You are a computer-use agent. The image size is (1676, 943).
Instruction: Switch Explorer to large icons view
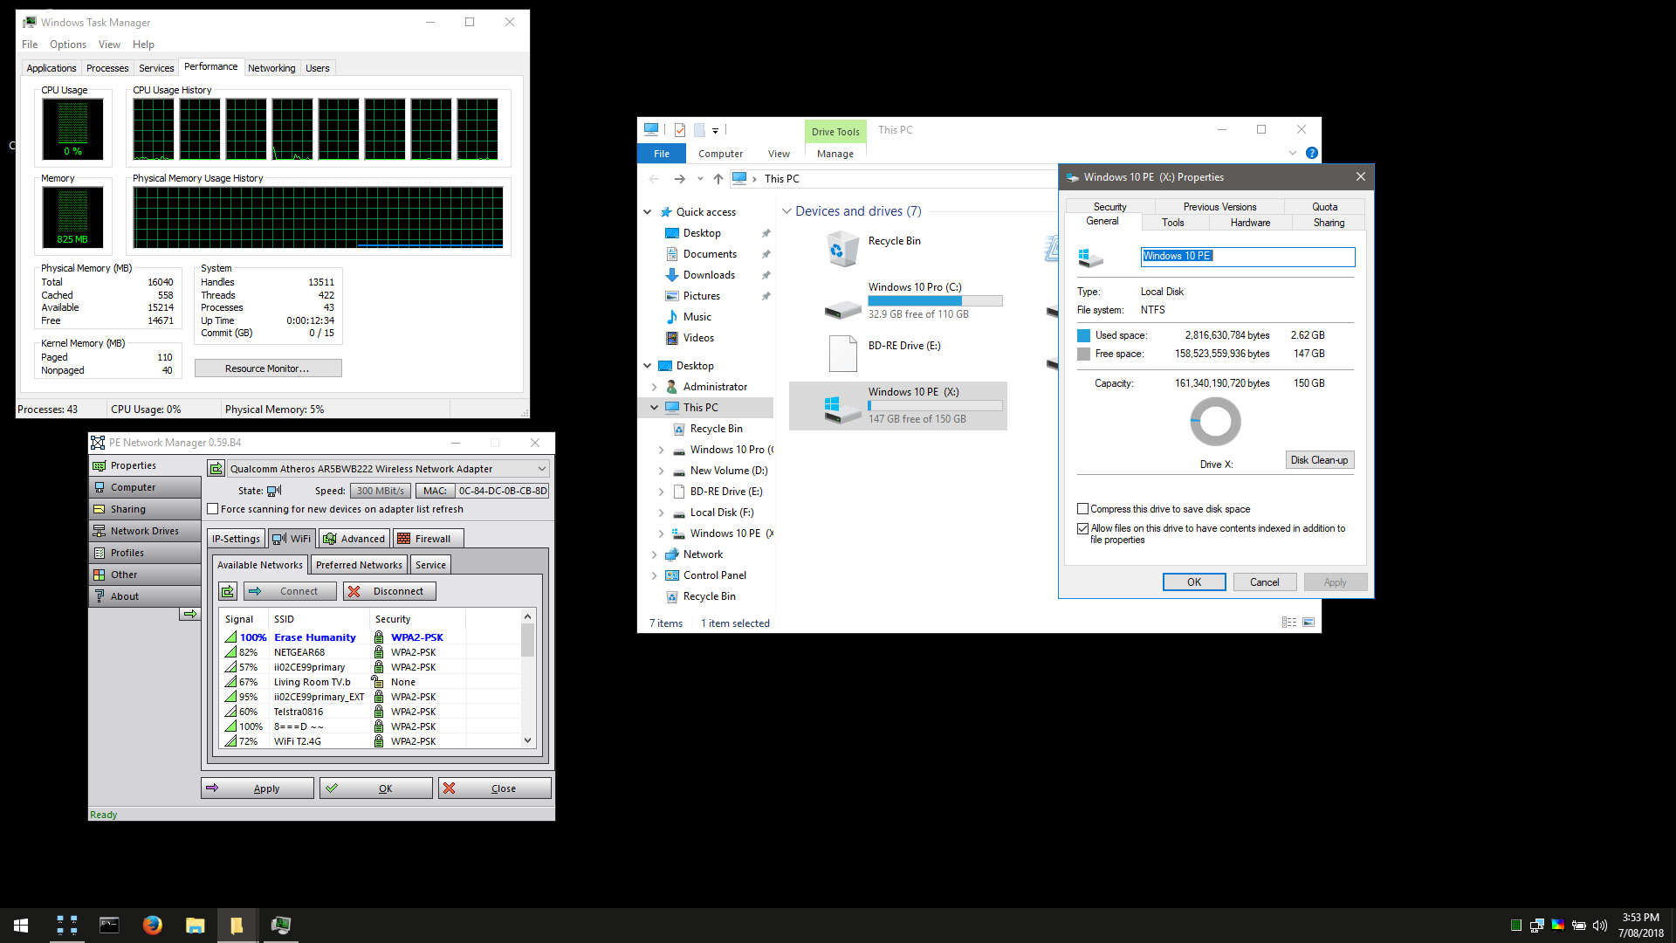[x=1309, y=623]
